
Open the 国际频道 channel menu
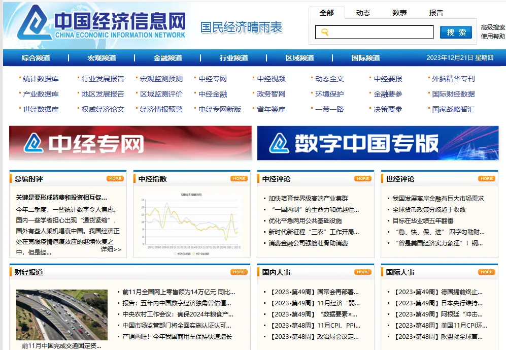(365, 58)
